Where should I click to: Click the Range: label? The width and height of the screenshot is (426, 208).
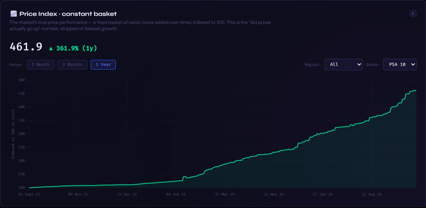click(x=16, y=65)
